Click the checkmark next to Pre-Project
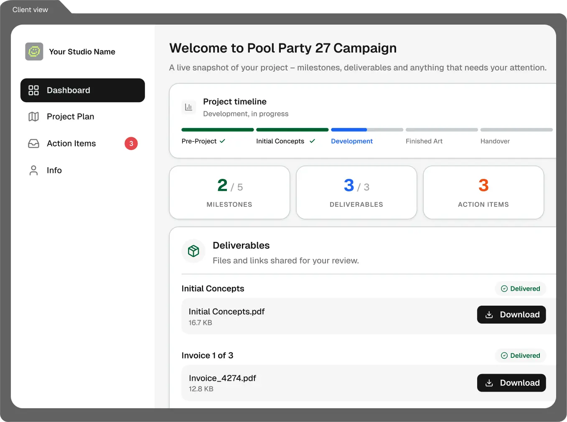The image size is (567, 422). [x=222, y=141]
